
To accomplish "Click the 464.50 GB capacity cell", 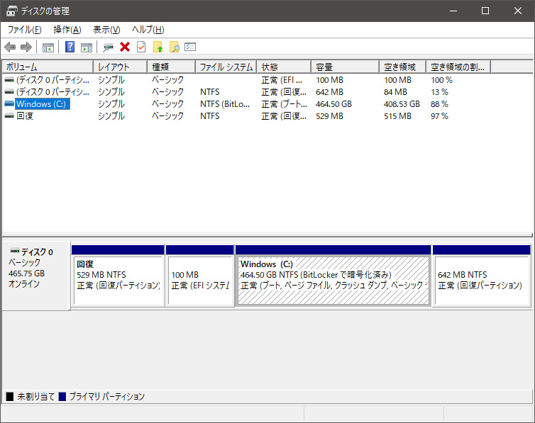I will [x=333, y=104].
